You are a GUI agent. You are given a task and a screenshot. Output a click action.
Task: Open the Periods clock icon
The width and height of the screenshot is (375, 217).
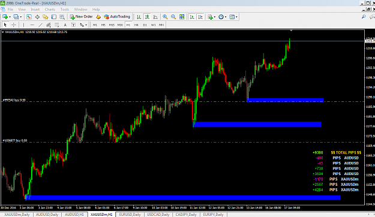tap(221, 17)
